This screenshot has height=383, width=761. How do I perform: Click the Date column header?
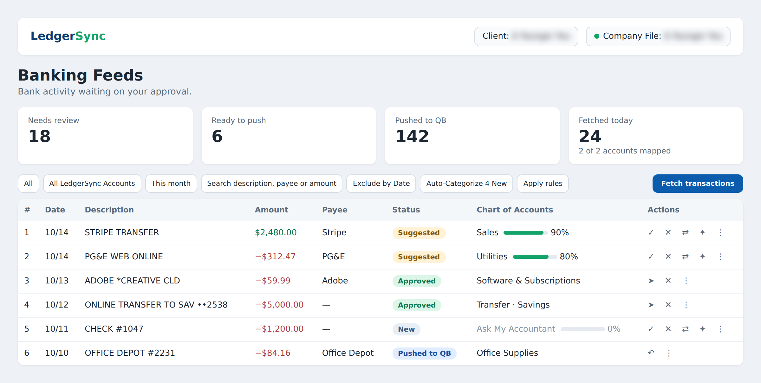coord(55,210)
